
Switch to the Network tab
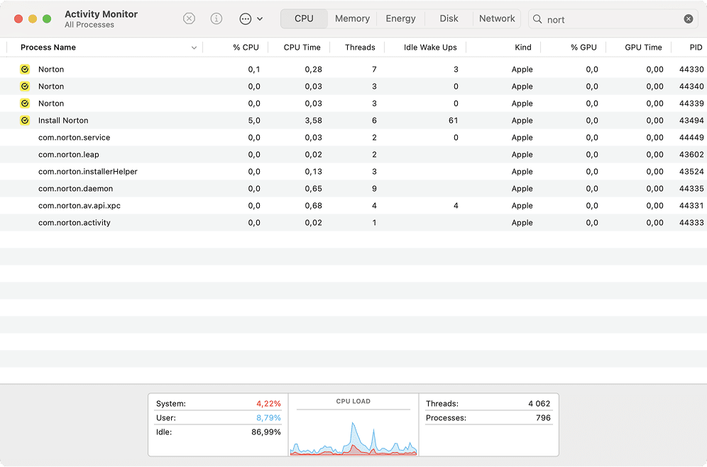497,18
